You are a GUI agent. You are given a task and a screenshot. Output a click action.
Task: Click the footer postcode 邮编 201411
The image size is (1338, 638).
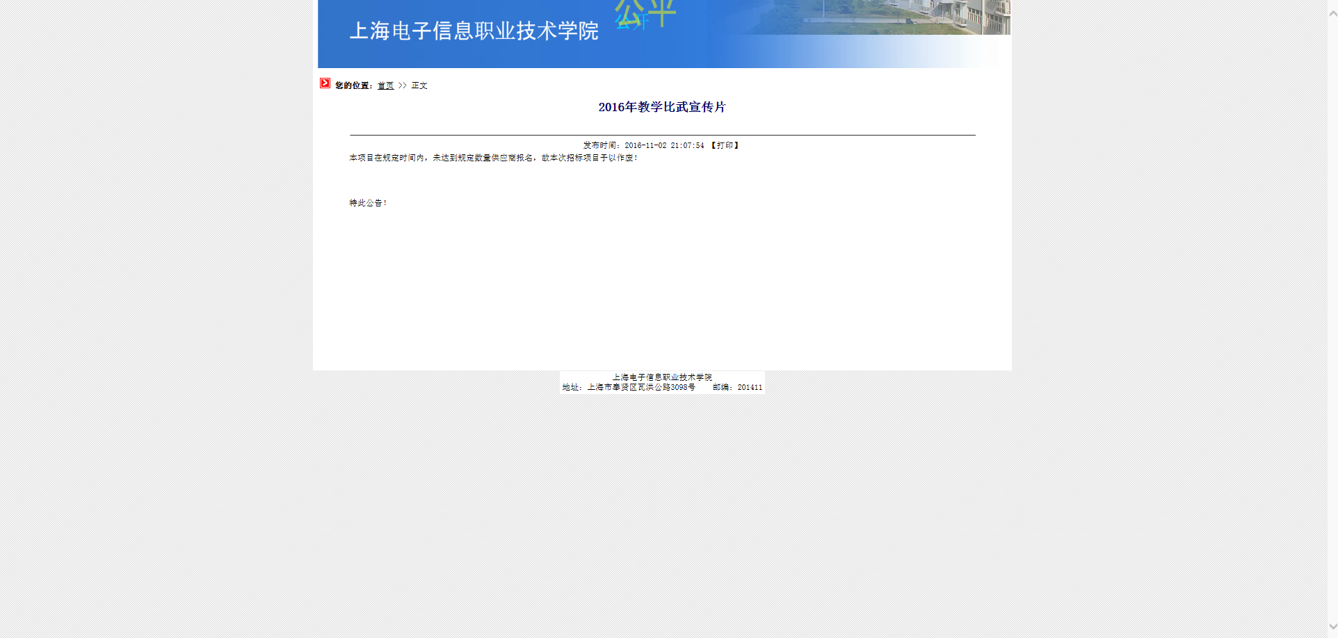click(x=737, y=387)
